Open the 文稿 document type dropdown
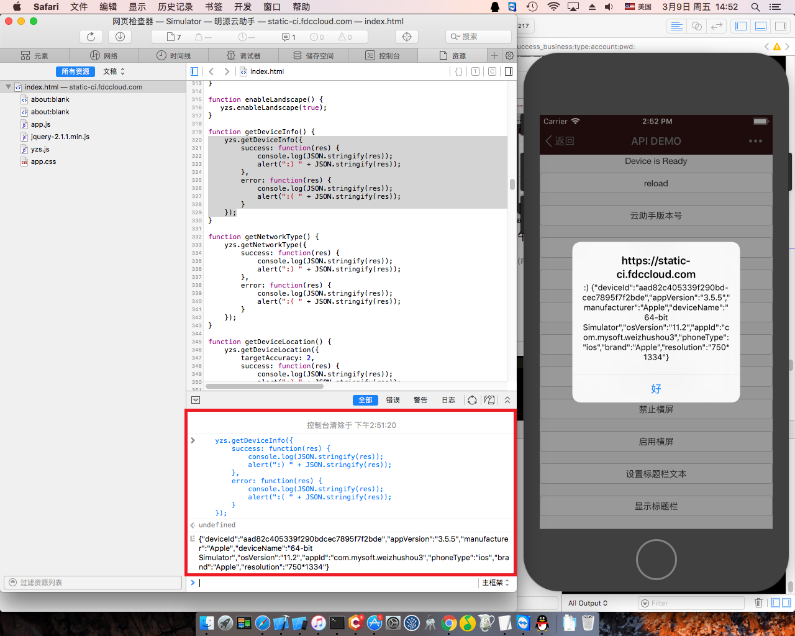 pyautogui.click(x=114, y=71)
